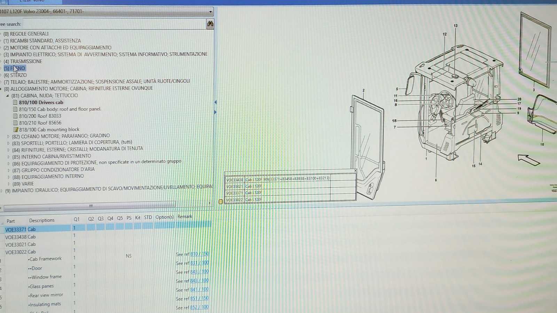Click callout number 13 on the cab diagram
Screen dimensions: 557x313
(x=455, y=26)
